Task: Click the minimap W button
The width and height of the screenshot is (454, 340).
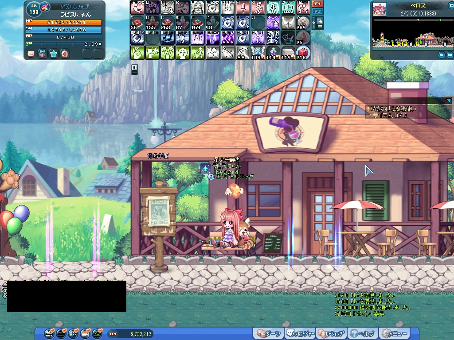Action: point(441,54)
